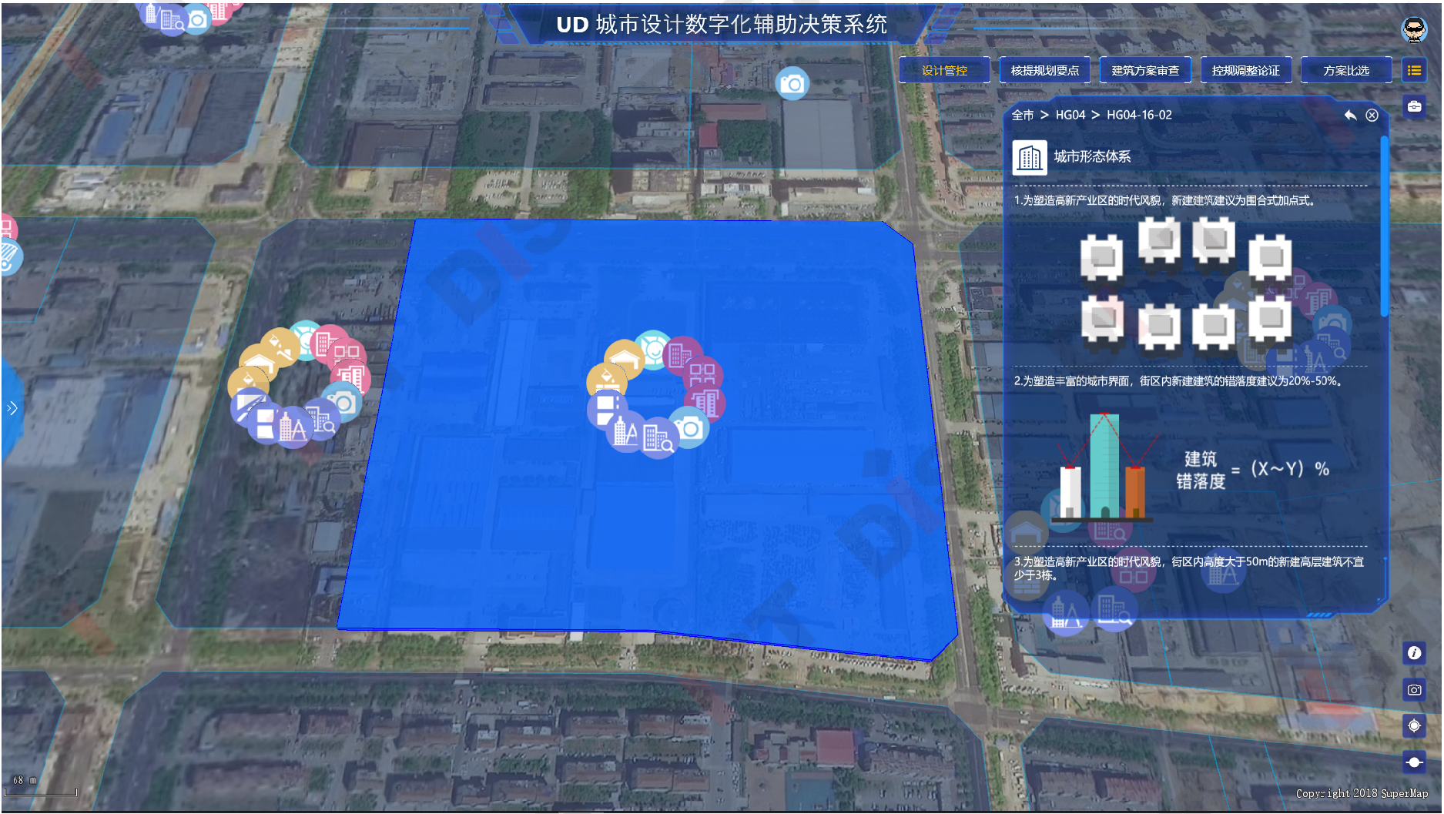Click the HG04 breadcrumb link
This screenshot has height=814, width=1444.
[1070, 115]
